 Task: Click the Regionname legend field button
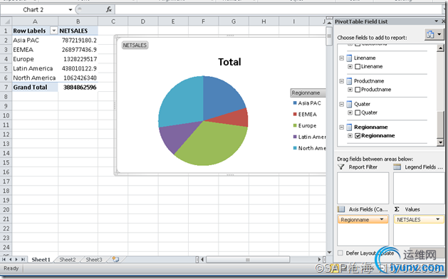[308, 93]
